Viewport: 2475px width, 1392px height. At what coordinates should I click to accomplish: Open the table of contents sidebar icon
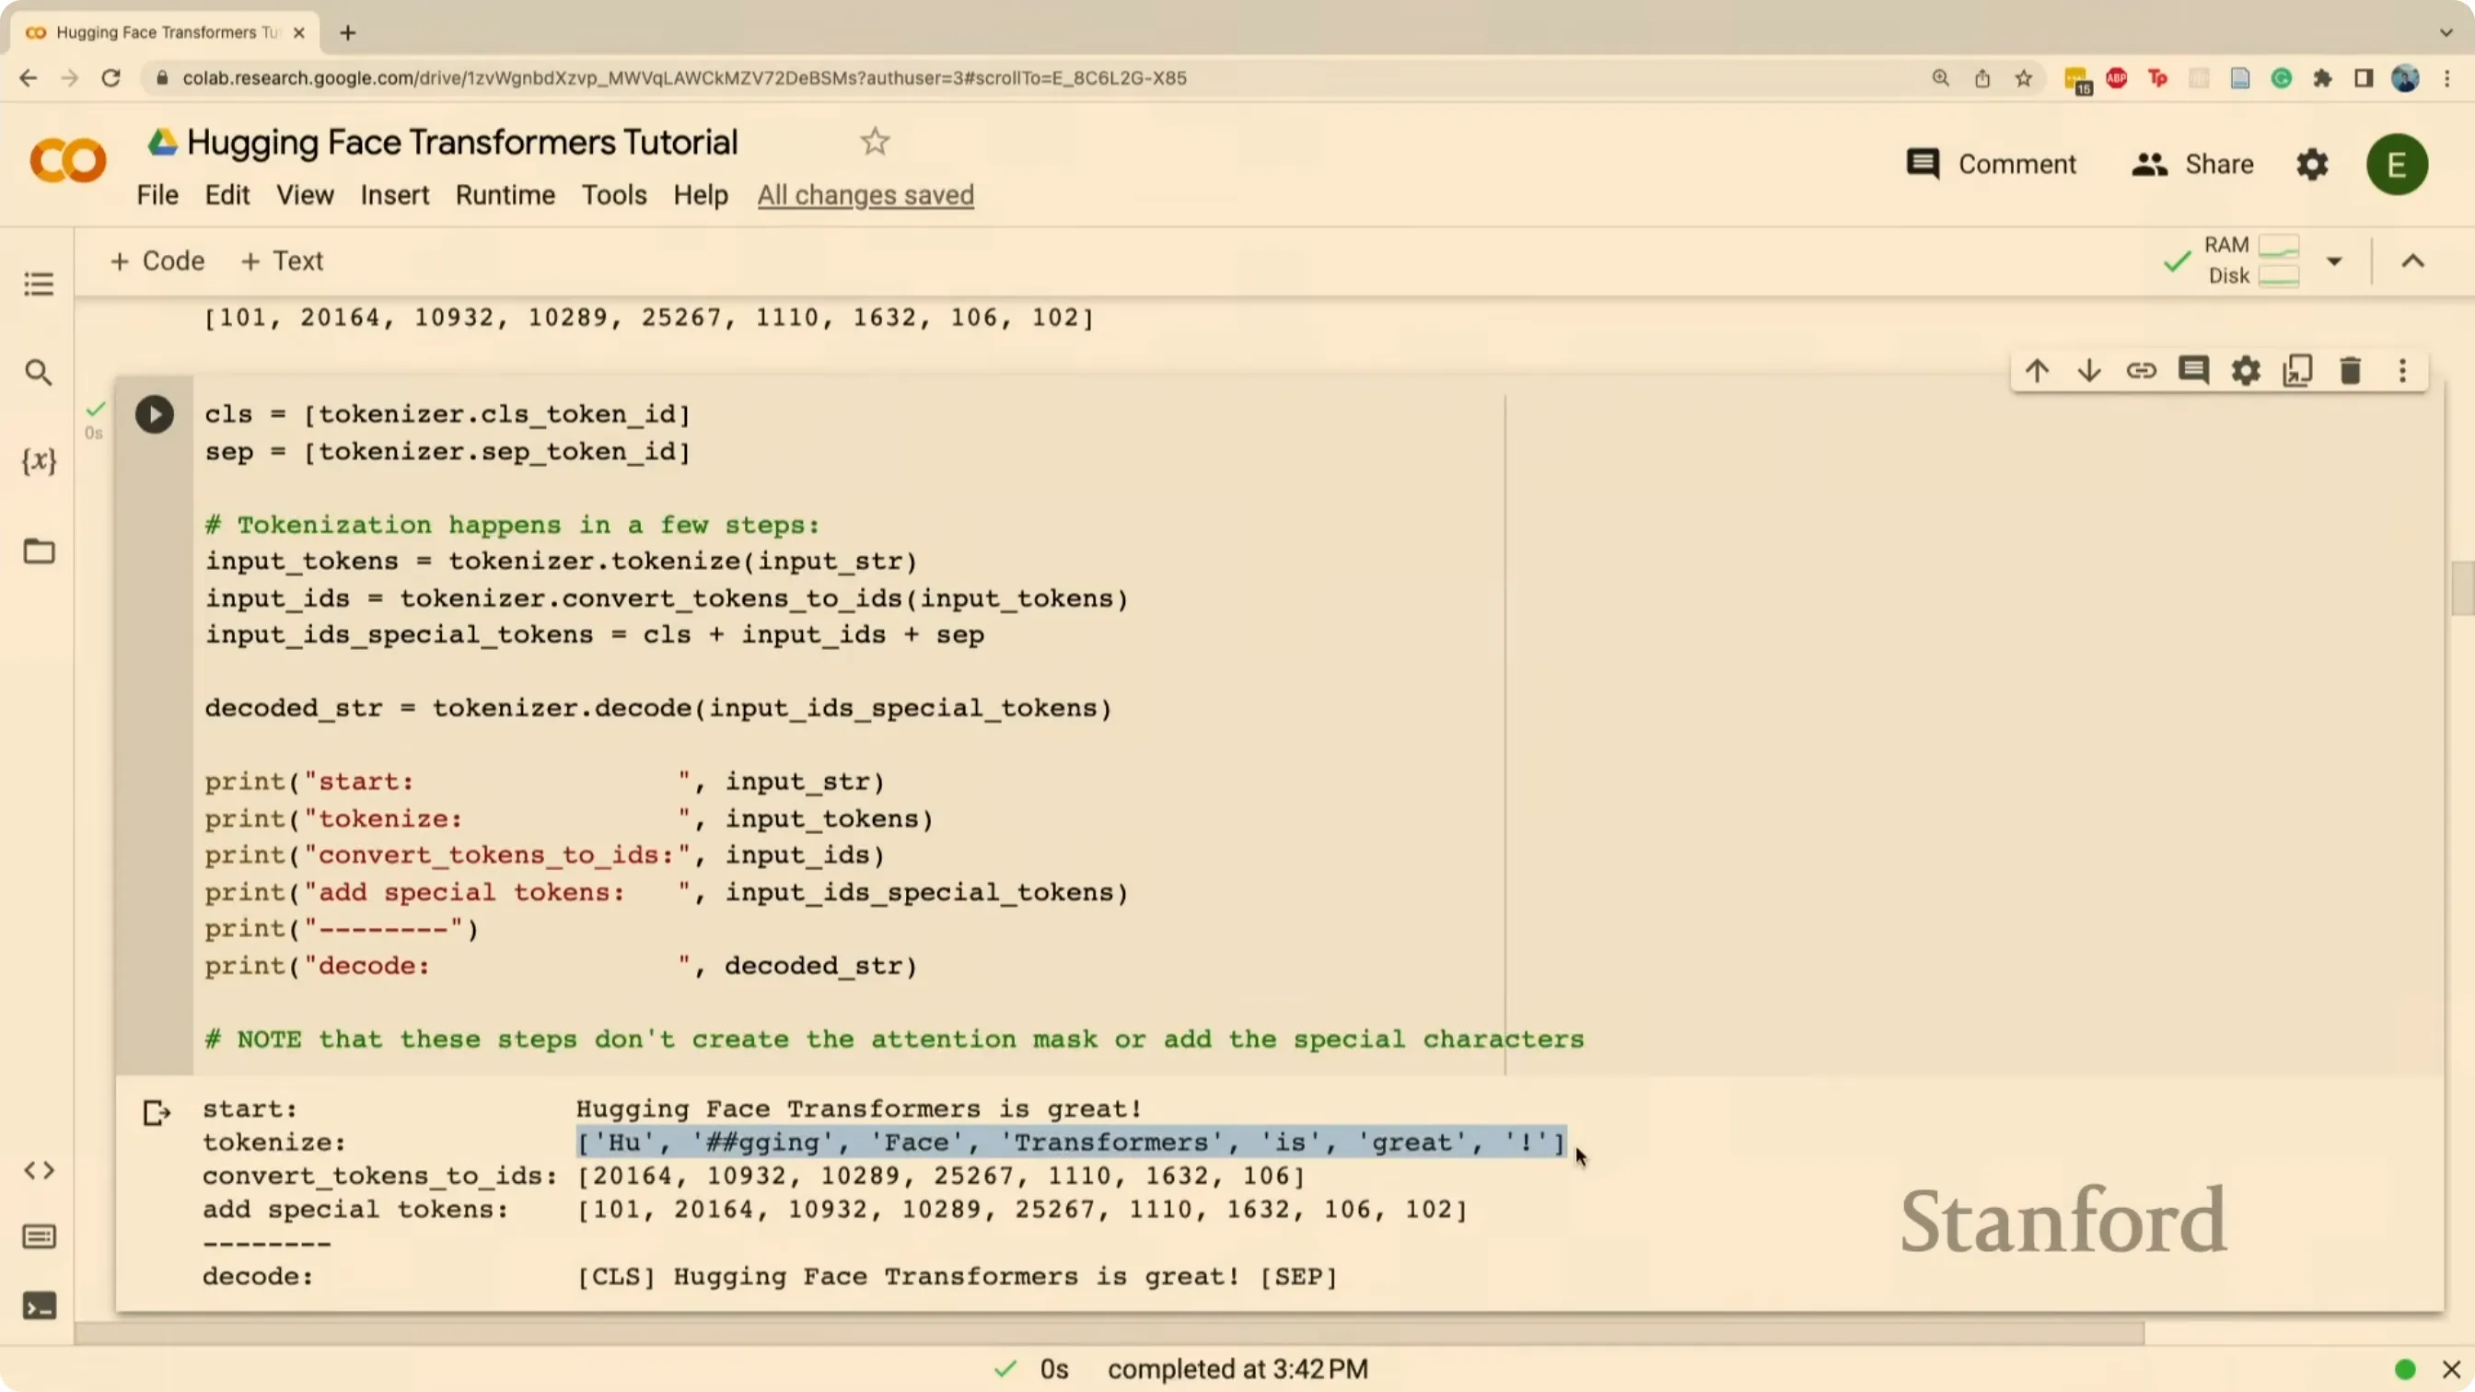(x=39, y=284)
